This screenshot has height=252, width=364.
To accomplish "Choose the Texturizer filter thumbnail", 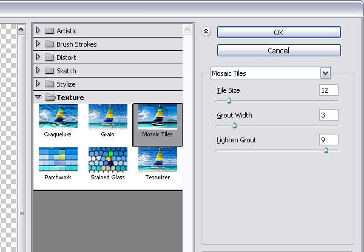I will point(157,159).
